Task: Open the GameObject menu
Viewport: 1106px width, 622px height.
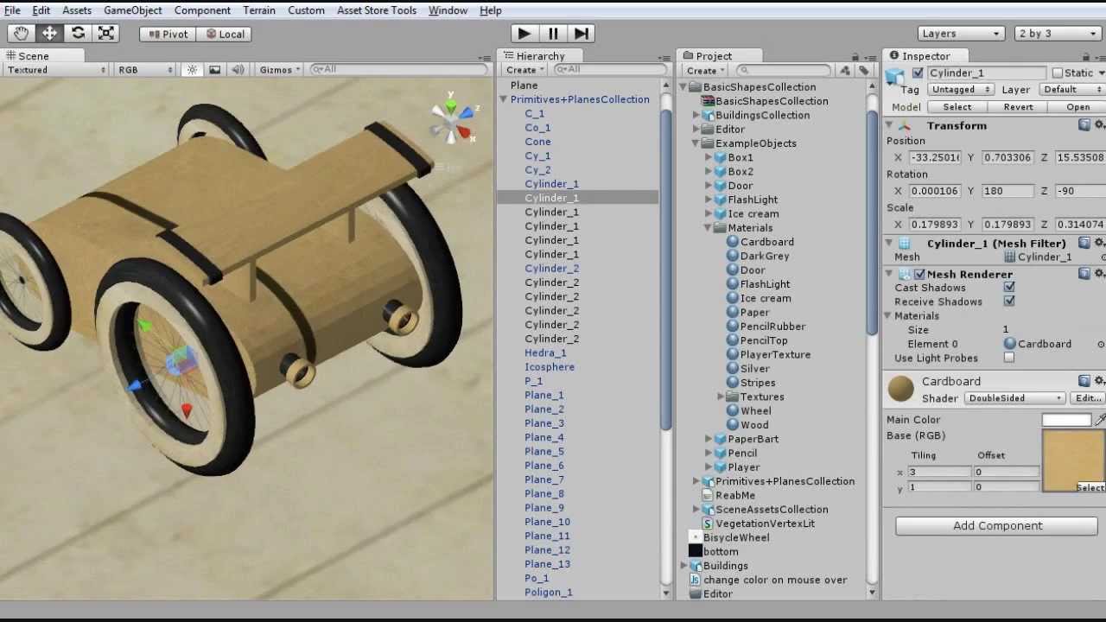Action: [x=132, y=10]
